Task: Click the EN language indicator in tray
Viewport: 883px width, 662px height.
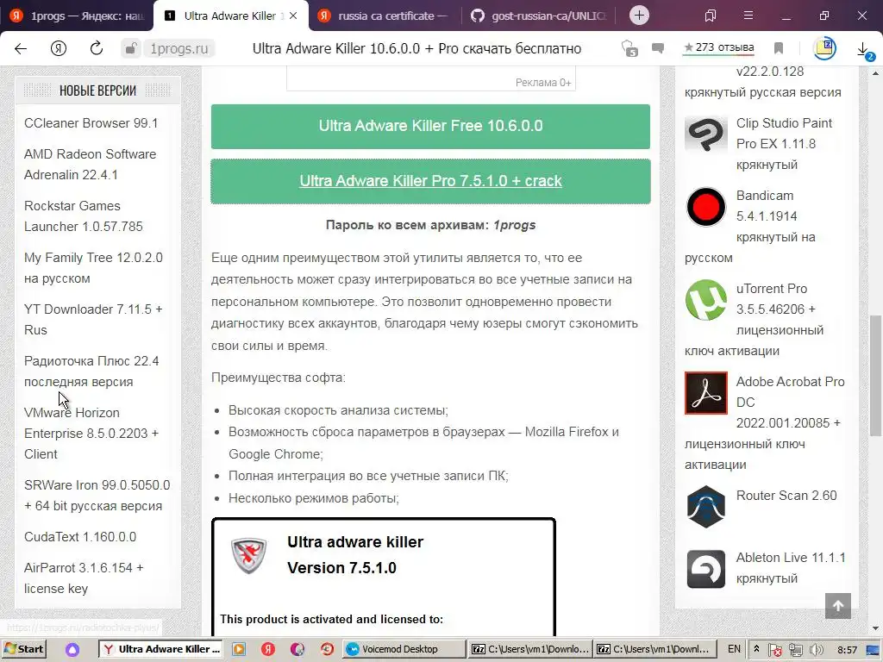Action: [734, 649]
